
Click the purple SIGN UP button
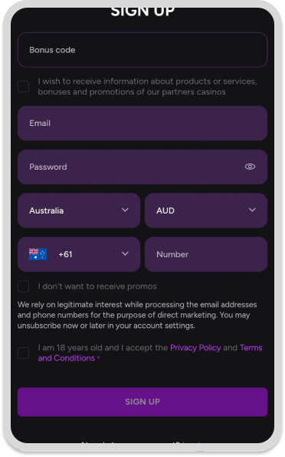point(142,402)
